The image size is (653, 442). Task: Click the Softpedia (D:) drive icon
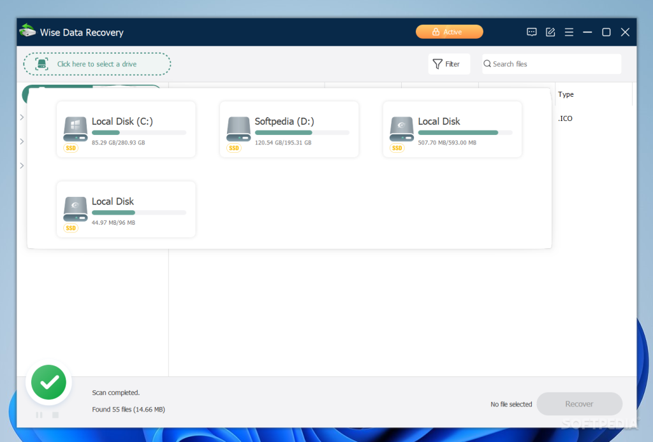click(x=238, y=128)
